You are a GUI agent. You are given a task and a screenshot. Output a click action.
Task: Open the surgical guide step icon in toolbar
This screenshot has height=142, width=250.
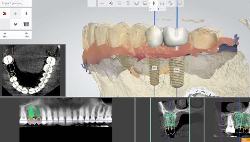coord(162,3)
